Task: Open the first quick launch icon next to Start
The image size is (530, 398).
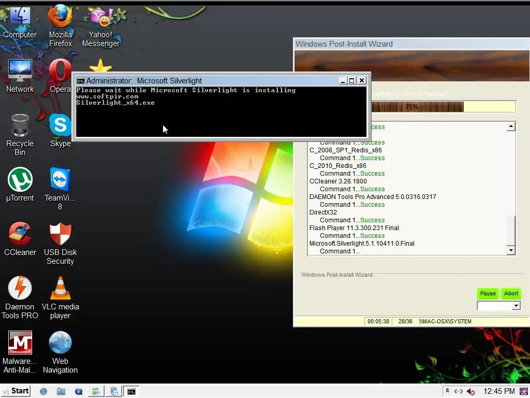Action: click(43, 392)
